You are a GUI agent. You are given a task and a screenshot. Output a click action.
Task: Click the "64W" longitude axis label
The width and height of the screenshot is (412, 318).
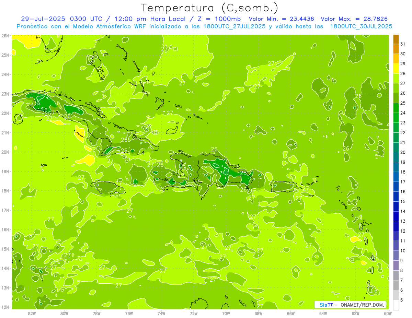coord(323,314)
